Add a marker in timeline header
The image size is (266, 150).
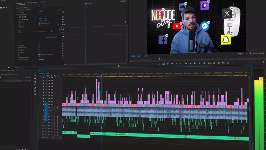click(x=52, y=76)
